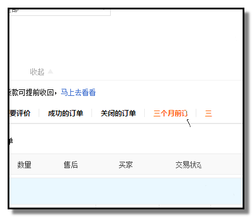Open the 马上去看看 link

point(78,92)
